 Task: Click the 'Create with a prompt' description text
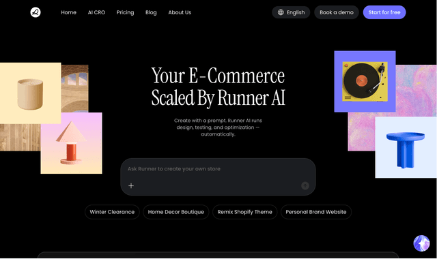point(218,127)
